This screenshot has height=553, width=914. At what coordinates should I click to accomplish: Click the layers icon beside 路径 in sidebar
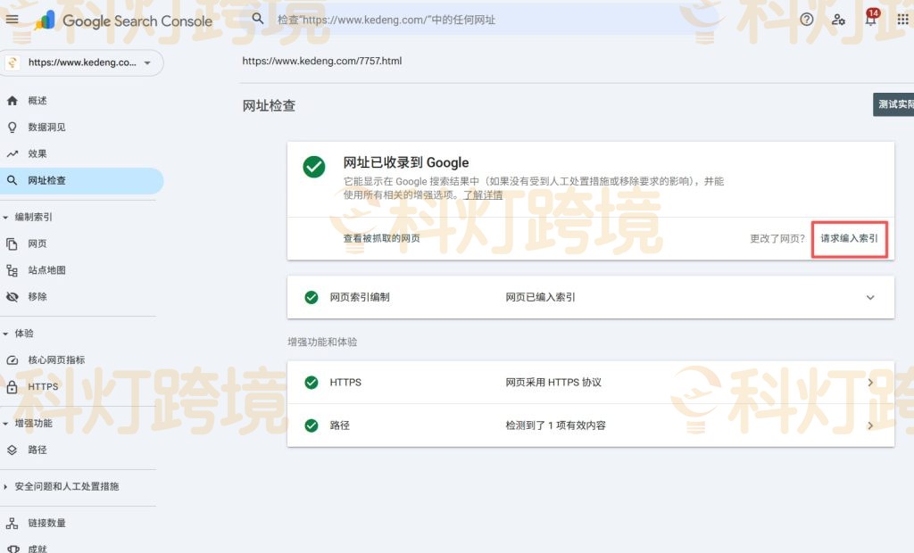click(12, 450)
